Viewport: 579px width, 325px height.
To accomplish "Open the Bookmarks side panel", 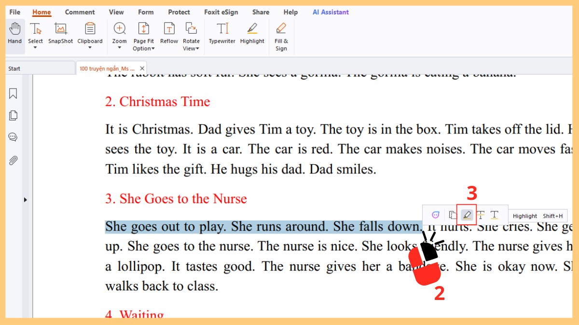I will pyautogui.click(x=13, y=93).
